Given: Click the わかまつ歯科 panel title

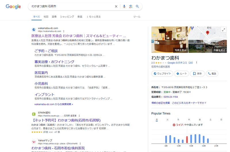Looking at the screenshot, I should coord(165,58).
